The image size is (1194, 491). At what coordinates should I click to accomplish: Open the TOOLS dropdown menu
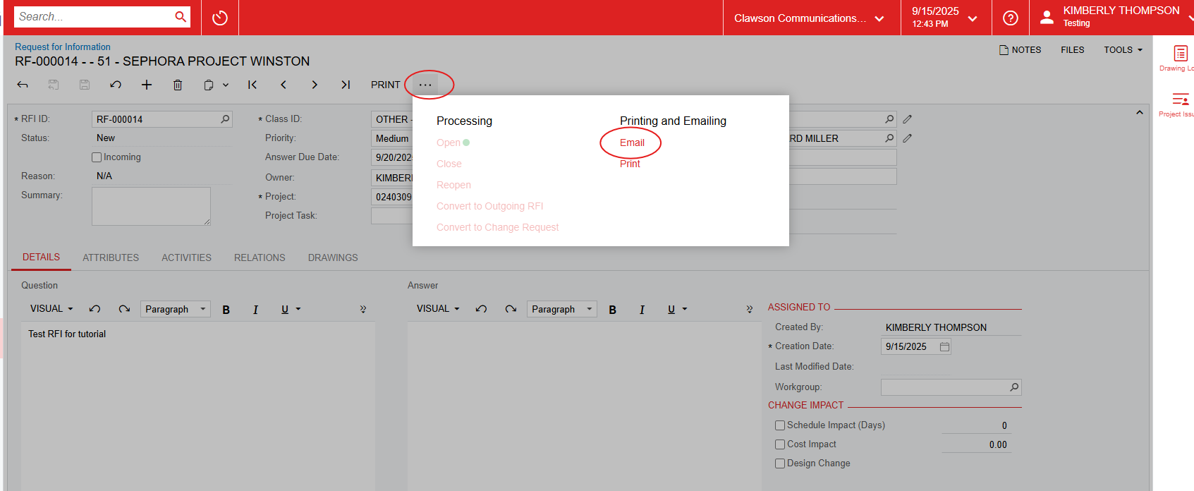coord(1123,50)
